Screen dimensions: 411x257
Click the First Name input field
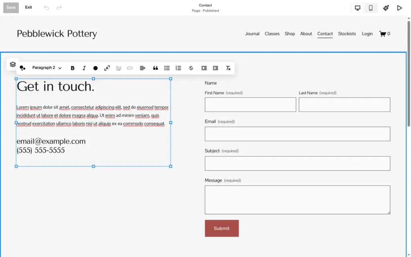[x=250, y=105]
